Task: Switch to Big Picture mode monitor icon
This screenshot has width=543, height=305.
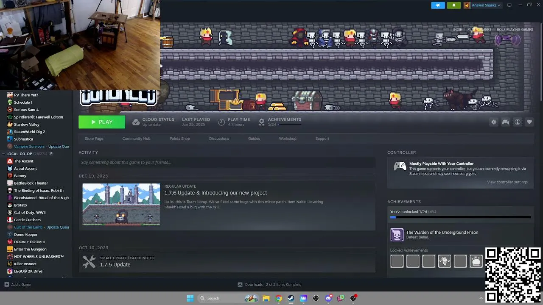Action: coord(509,5)
